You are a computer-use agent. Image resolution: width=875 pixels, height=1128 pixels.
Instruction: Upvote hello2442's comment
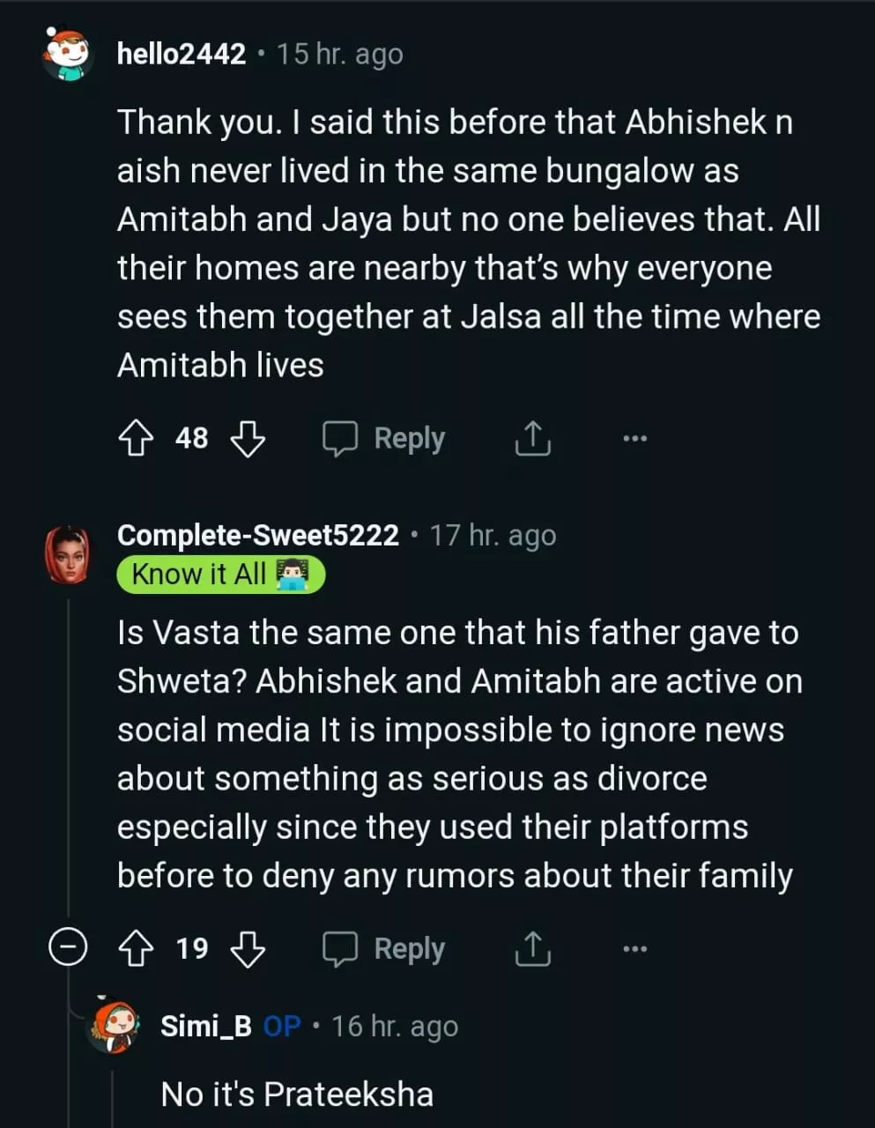click(136, 438)
